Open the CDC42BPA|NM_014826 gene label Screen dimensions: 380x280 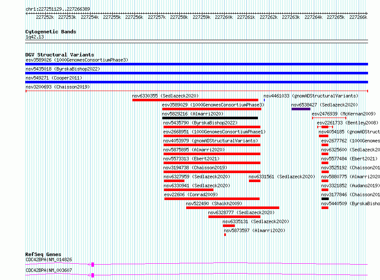[49, 259]
